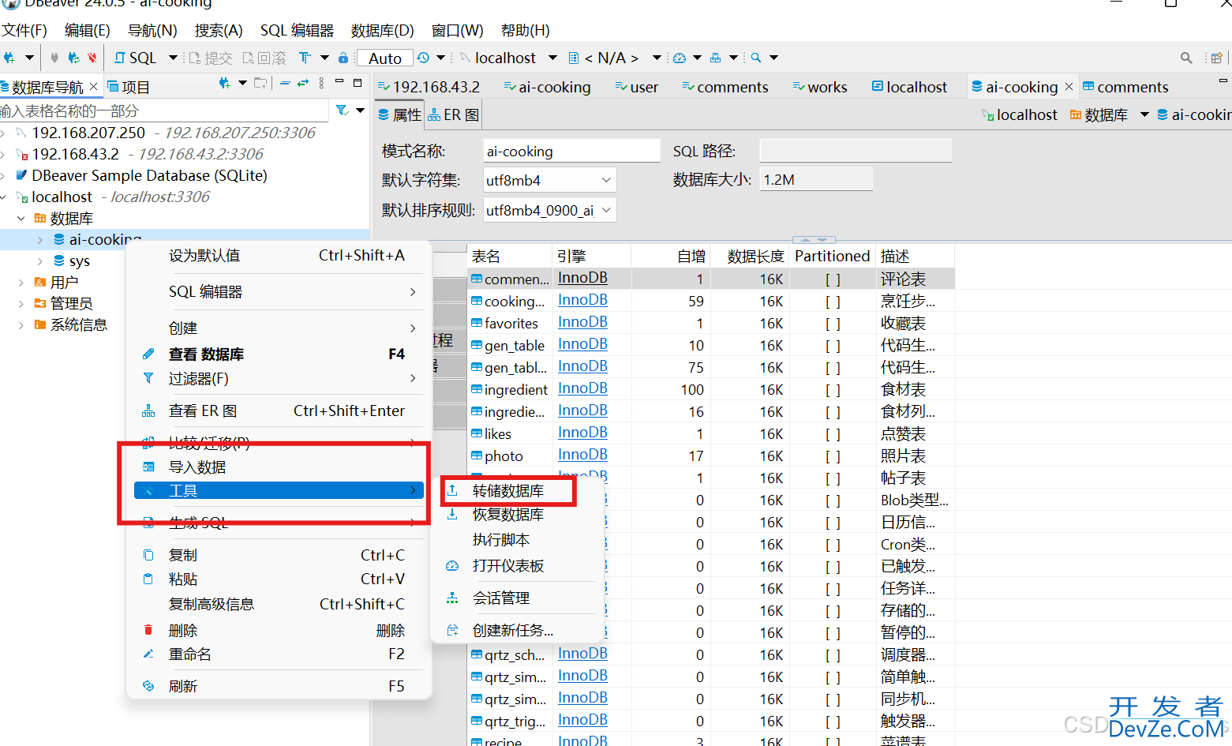Toggle link with editor in navigator
Image resolution: width=1232 pixels, height=746 pixels.
coord(303,83)
